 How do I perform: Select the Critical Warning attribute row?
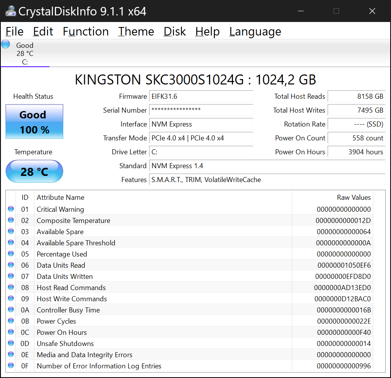(x=190, y=209)
